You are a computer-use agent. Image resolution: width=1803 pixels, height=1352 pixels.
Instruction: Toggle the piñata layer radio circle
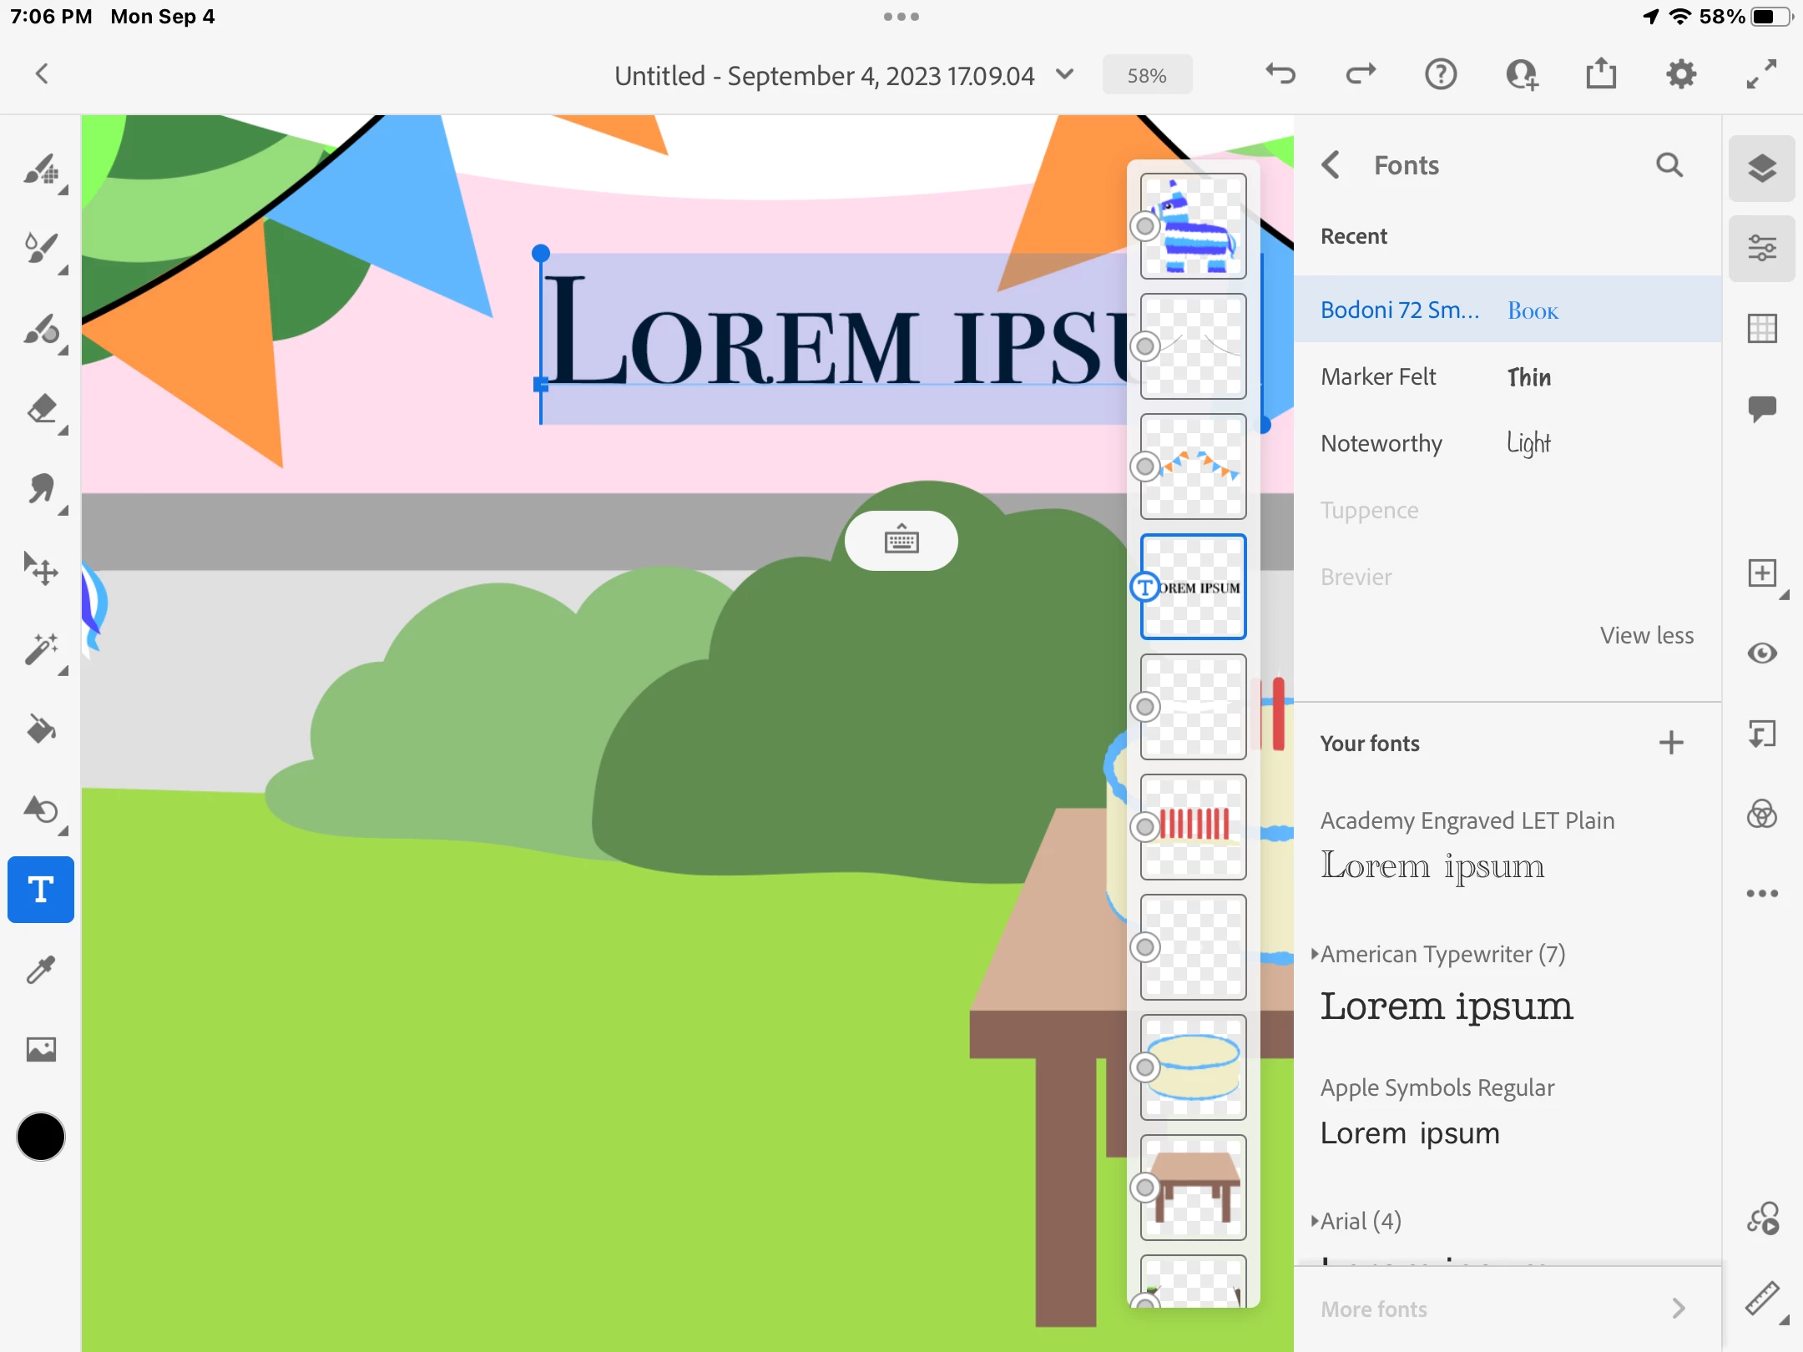coord(1145,226)
